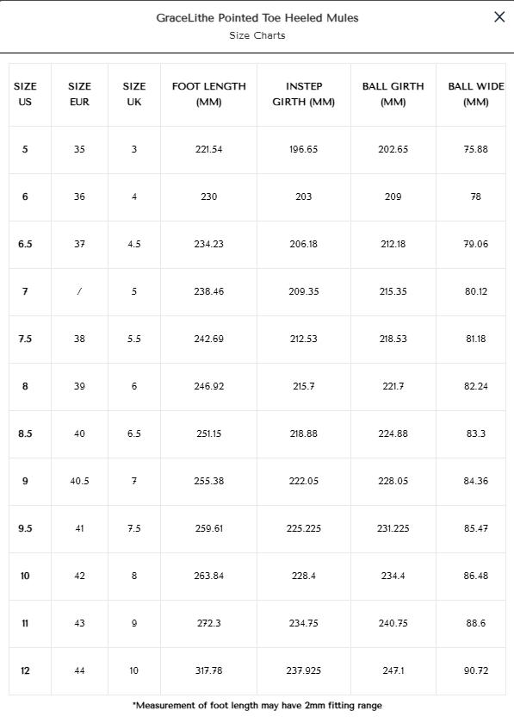Click the 317.78 foot length cell
Image resolution: width=514 pixels, height=723 pixels.
pos(208,671)
